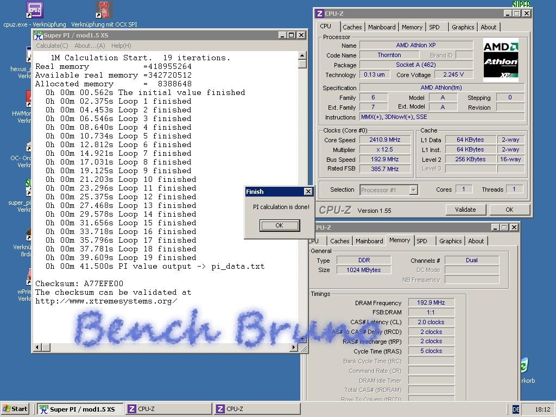Click Super PI vertical scrollbar up arrow
The width and height of the screenshot is (556, 417).
[302, 55]
